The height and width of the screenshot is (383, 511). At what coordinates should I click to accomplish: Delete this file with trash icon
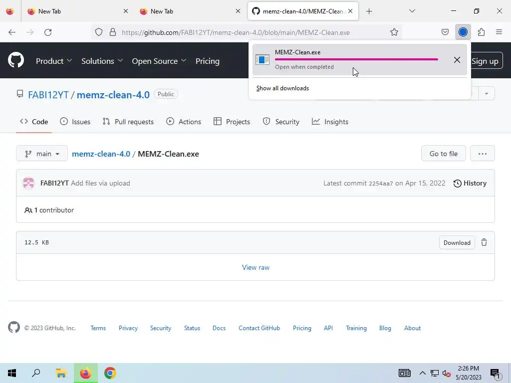pos(484,242)
